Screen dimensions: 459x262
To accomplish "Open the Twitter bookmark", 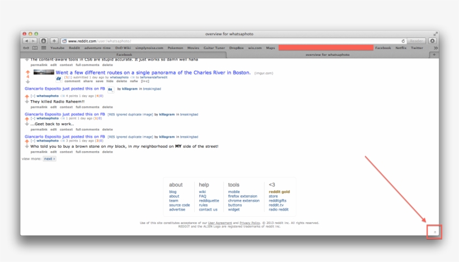I will 417,48.
